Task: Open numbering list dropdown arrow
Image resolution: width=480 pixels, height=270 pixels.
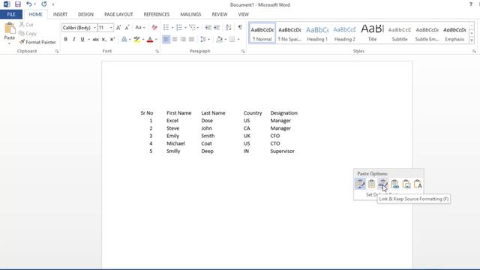Action: click(x=185, y=28)
